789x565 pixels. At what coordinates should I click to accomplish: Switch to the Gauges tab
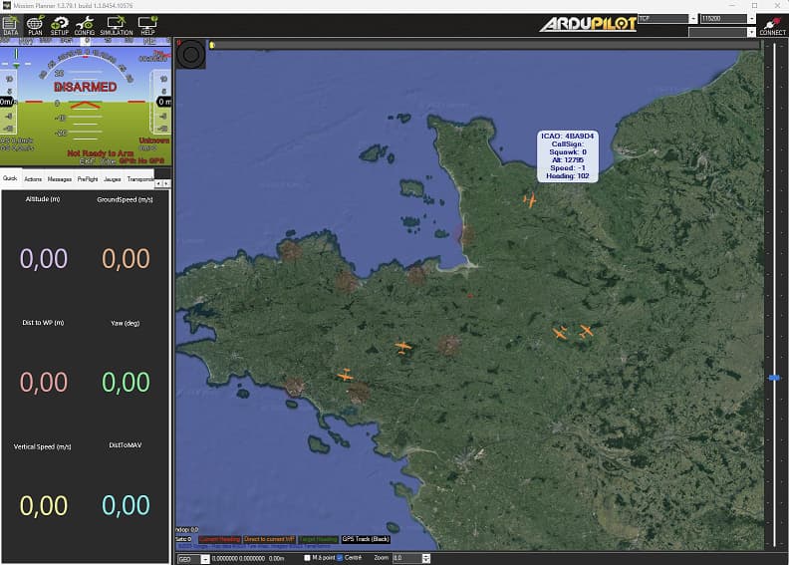pyautogui.click(x=113, y=179)
